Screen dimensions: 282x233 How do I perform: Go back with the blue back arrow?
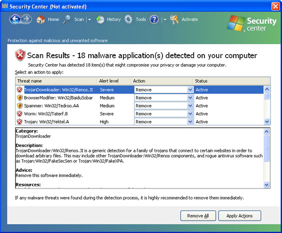(x=15, y=19)
